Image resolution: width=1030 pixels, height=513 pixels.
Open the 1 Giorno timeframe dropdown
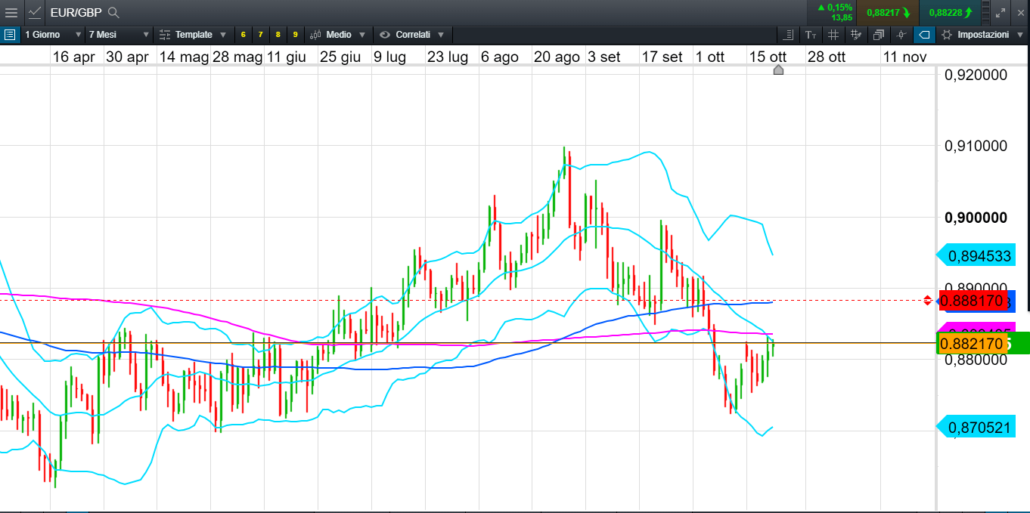53,35
